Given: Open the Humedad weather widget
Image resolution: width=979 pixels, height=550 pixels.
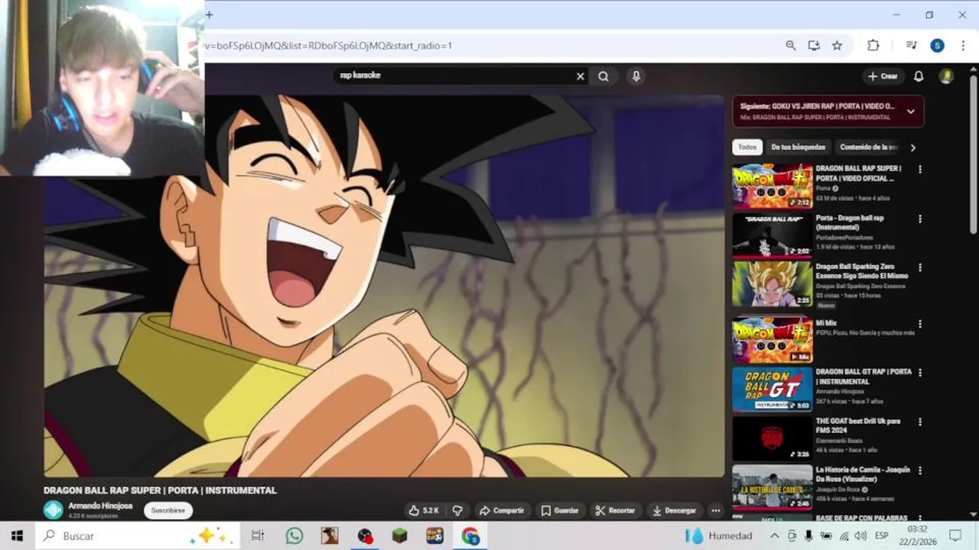Looking at the screenshot, I should pyautogui.click(x=719, y=535).
